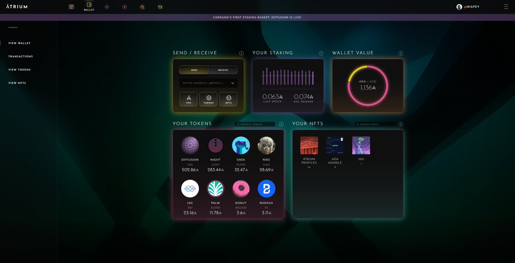Show info for Your Staking panel
This screenshot has height=263, width=515.
pyautogui.click(x=321, y=53)
